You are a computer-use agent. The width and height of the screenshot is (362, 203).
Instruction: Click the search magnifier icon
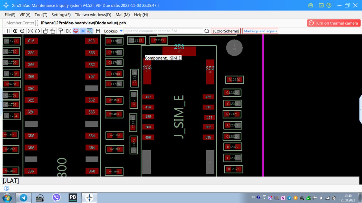coord(207,31)
